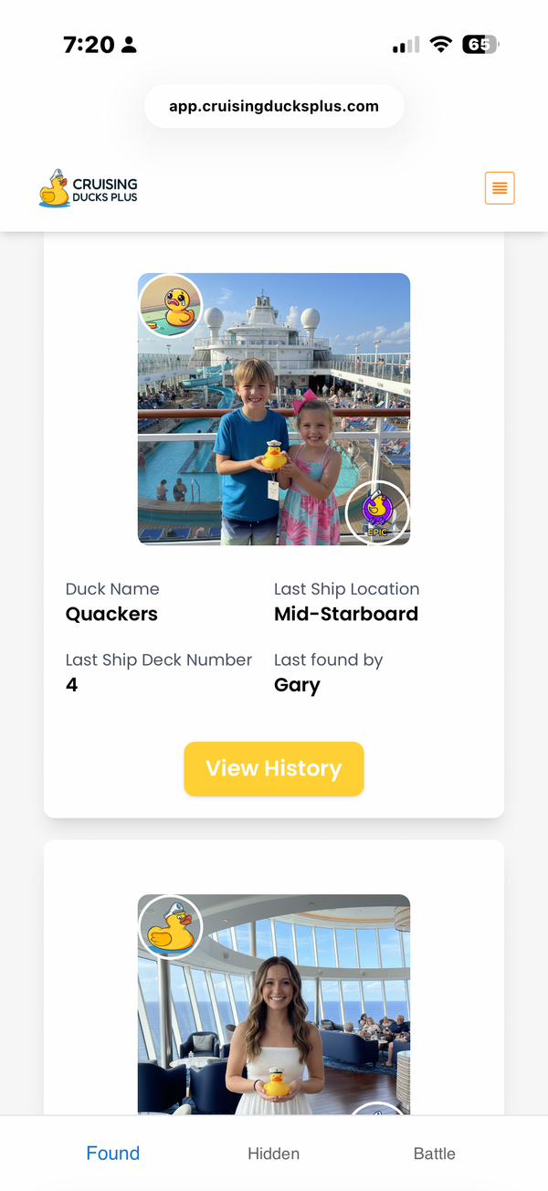548x1191 pixels.
Task: Open the Battle tab
Action: [x=435, y=1154]
